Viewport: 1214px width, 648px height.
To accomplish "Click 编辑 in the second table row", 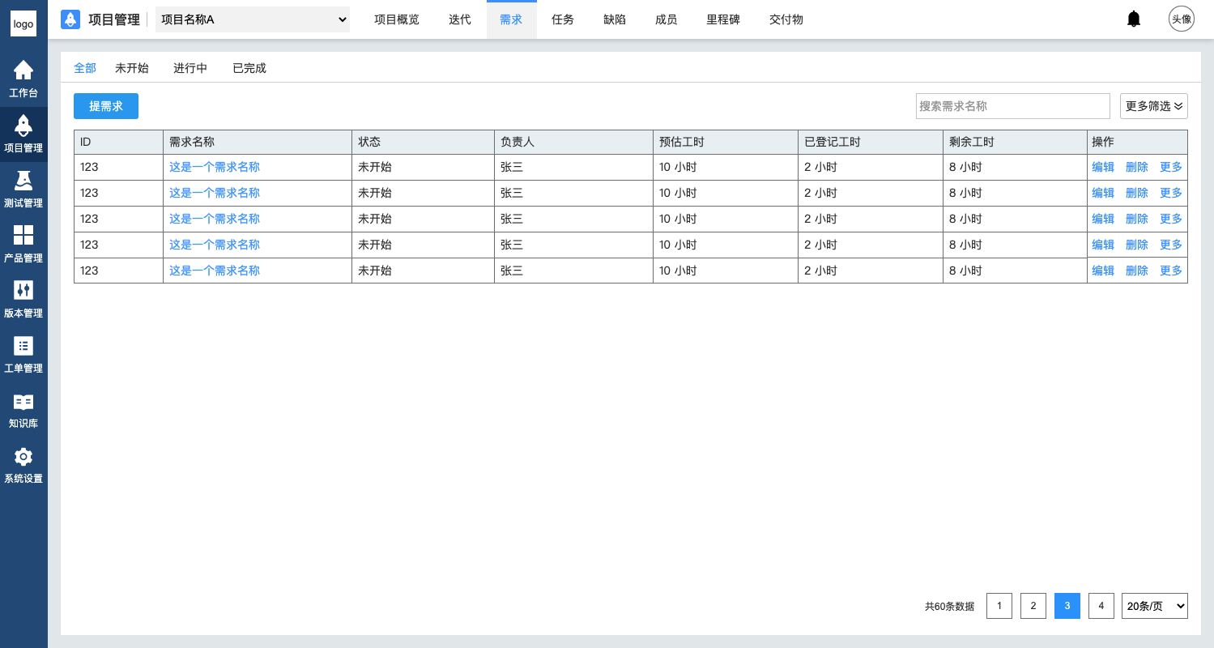I will (1103, 193).
